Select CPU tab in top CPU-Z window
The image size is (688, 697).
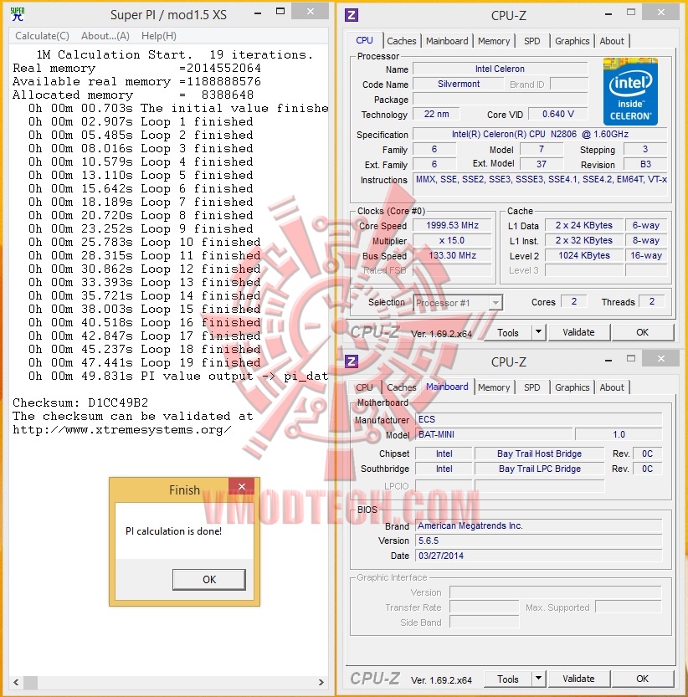point(364,40)
